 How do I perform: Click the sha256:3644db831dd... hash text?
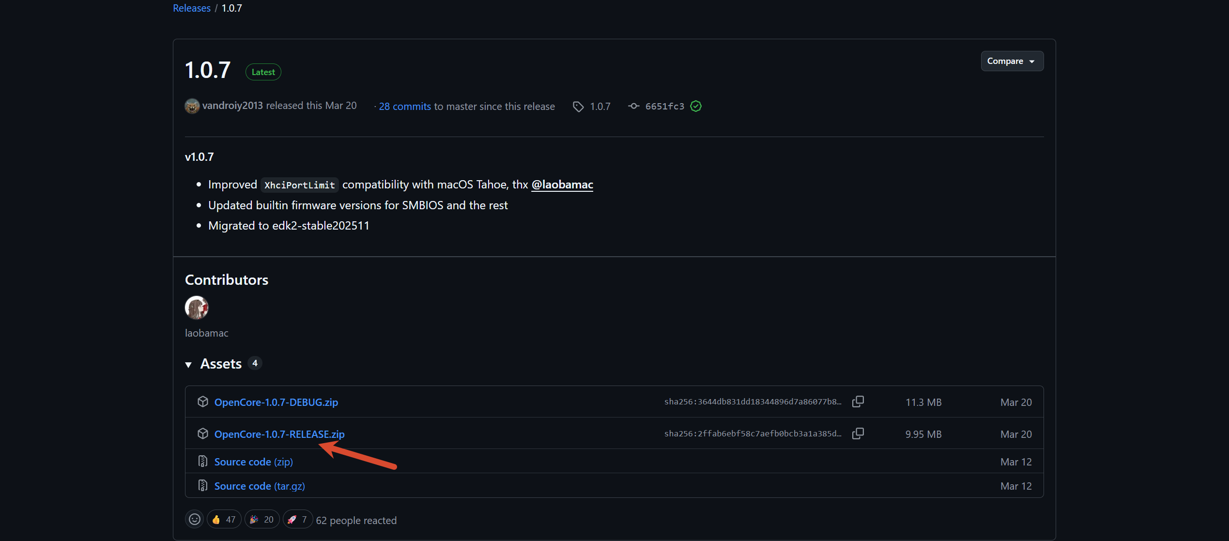pos(753,402)
